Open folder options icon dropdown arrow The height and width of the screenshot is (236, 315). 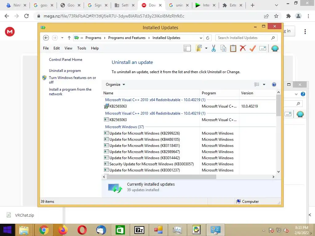(206, 48)
